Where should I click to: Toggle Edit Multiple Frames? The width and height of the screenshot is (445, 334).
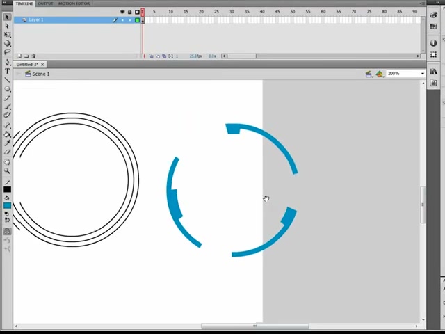164,56
